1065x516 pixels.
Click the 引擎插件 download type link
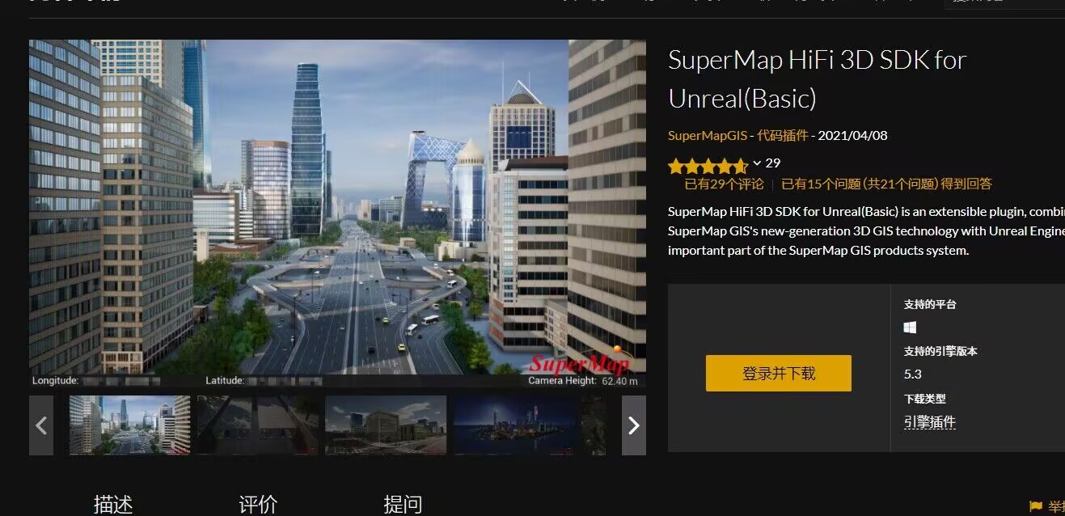[x=930, y=422]
